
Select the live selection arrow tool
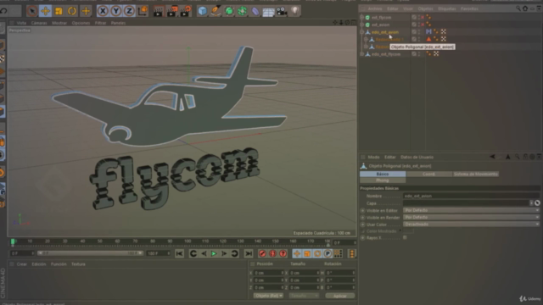tap(32, 11)
